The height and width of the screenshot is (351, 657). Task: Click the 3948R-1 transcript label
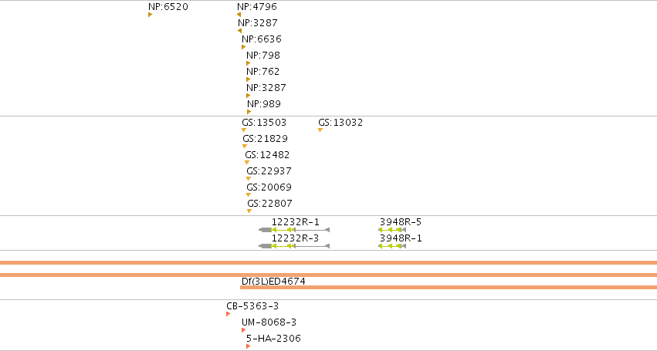click(401, 238)
